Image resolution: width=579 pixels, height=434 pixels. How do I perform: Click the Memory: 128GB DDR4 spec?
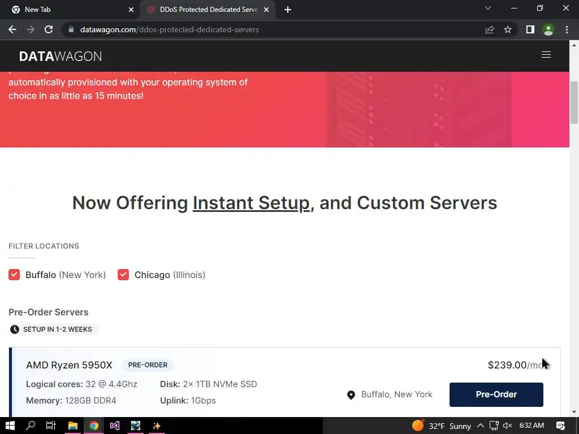pyautogui.click(x=71, y=401)
